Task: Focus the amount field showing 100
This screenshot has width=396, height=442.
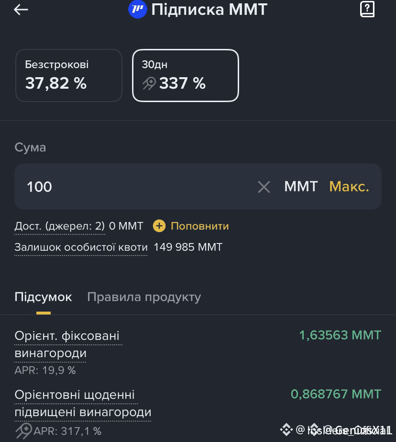Action: [x=135, y=186]
